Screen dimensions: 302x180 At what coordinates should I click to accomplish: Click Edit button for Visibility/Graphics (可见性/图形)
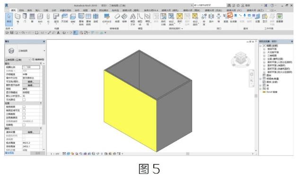pos(31,82)
